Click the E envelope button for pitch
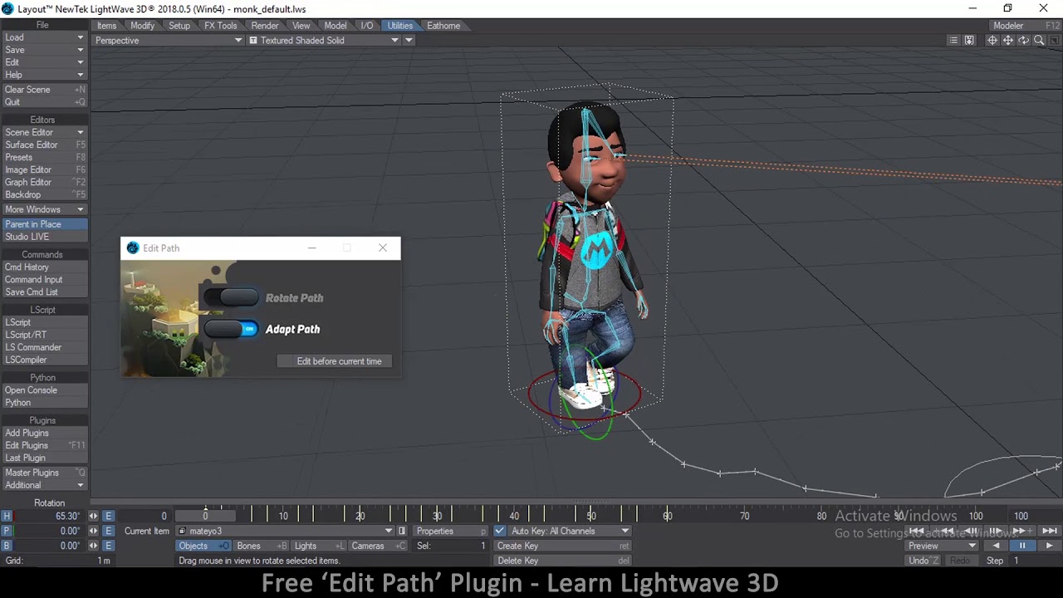Viewport: 1063px width, 598px height. tap(108, 531)
